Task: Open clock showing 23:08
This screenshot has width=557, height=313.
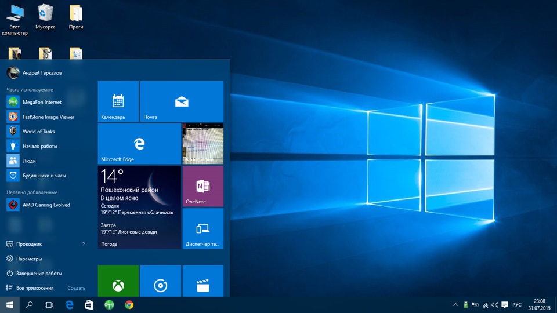Action: pos(539,305)
